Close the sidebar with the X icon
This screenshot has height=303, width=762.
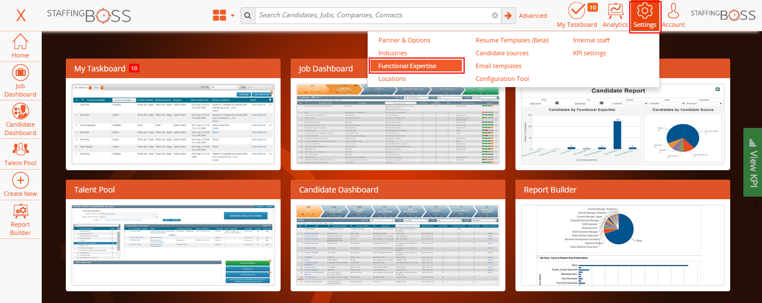(21, 16)
